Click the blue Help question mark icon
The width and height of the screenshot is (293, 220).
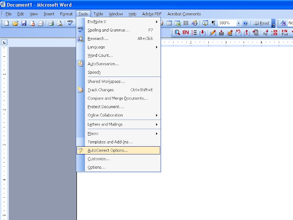tap(245, 23)
